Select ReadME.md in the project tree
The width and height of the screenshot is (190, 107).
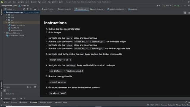click(14, 28)
